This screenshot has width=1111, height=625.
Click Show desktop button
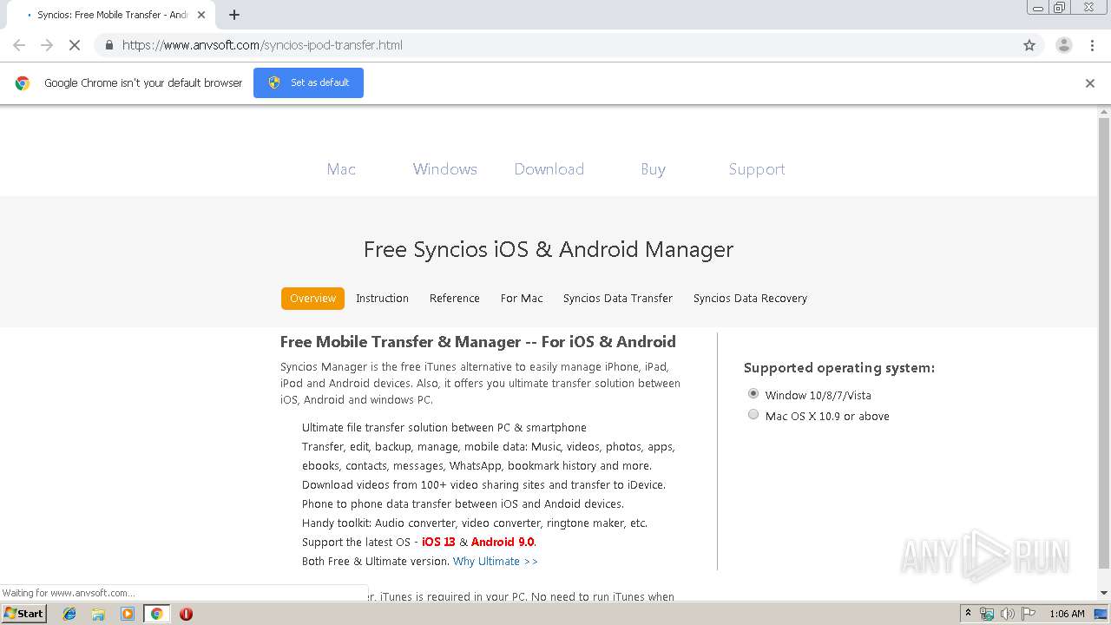pos(1101,614)
